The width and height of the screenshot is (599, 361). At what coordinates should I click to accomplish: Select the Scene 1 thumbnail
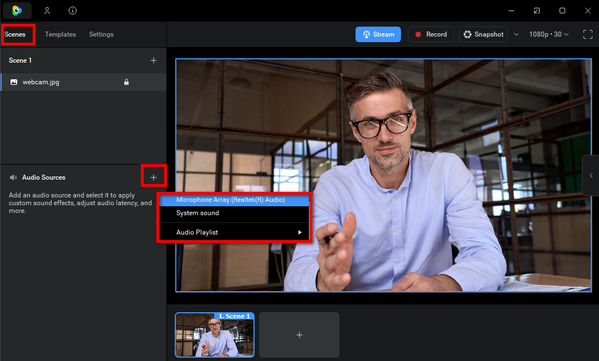point(215,335)
